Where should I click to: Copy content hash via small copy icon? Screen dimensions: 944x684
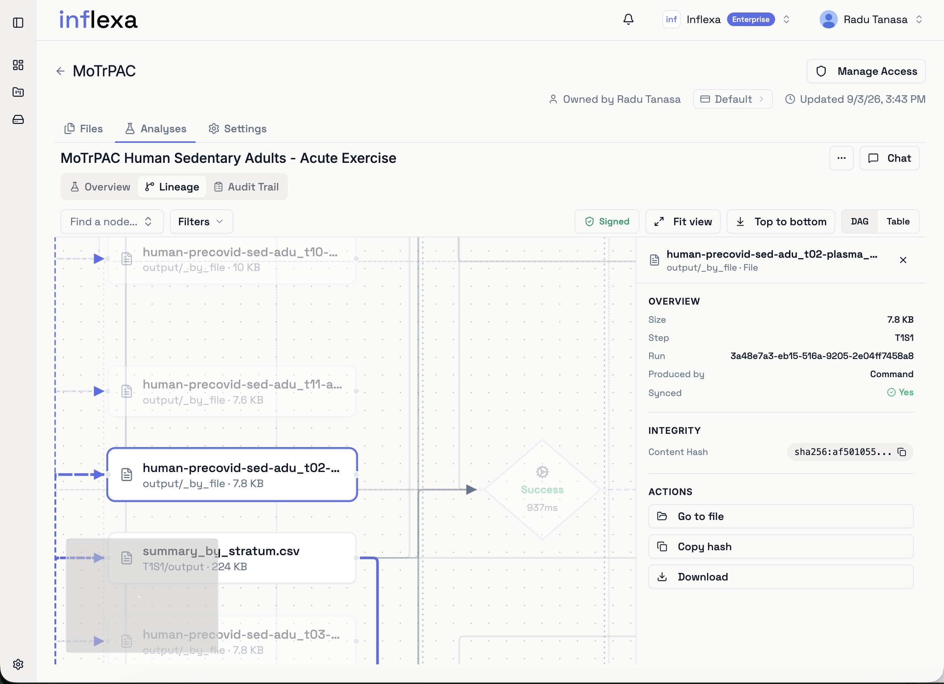(902, 452)
